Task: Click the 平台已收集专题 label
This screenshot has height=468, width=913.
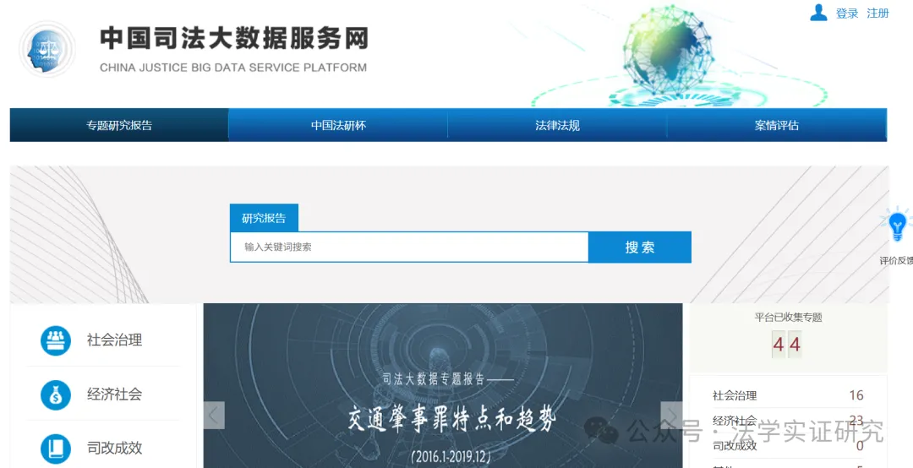Action: 789,318
